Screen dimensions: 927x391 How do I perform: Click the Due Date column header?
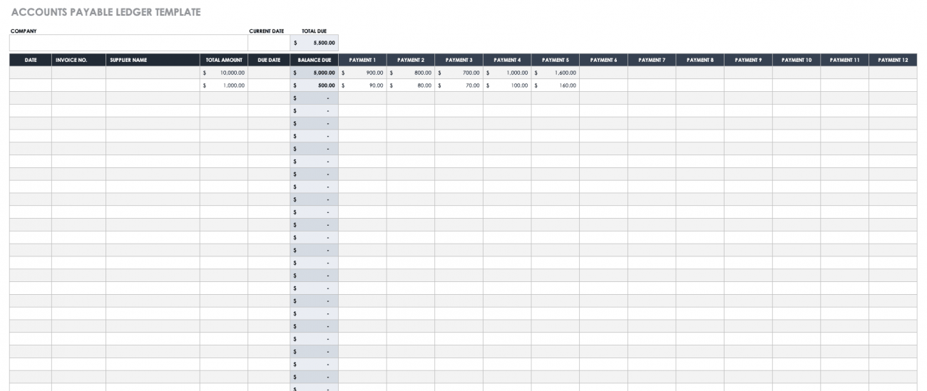269,60
